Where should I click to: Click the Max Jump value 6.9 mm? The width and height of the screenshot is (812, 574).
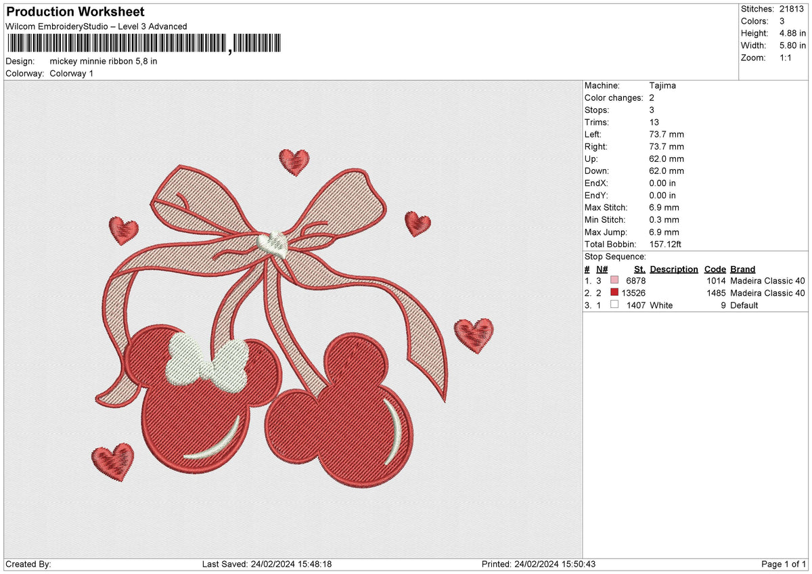click(x=664, y=231)
